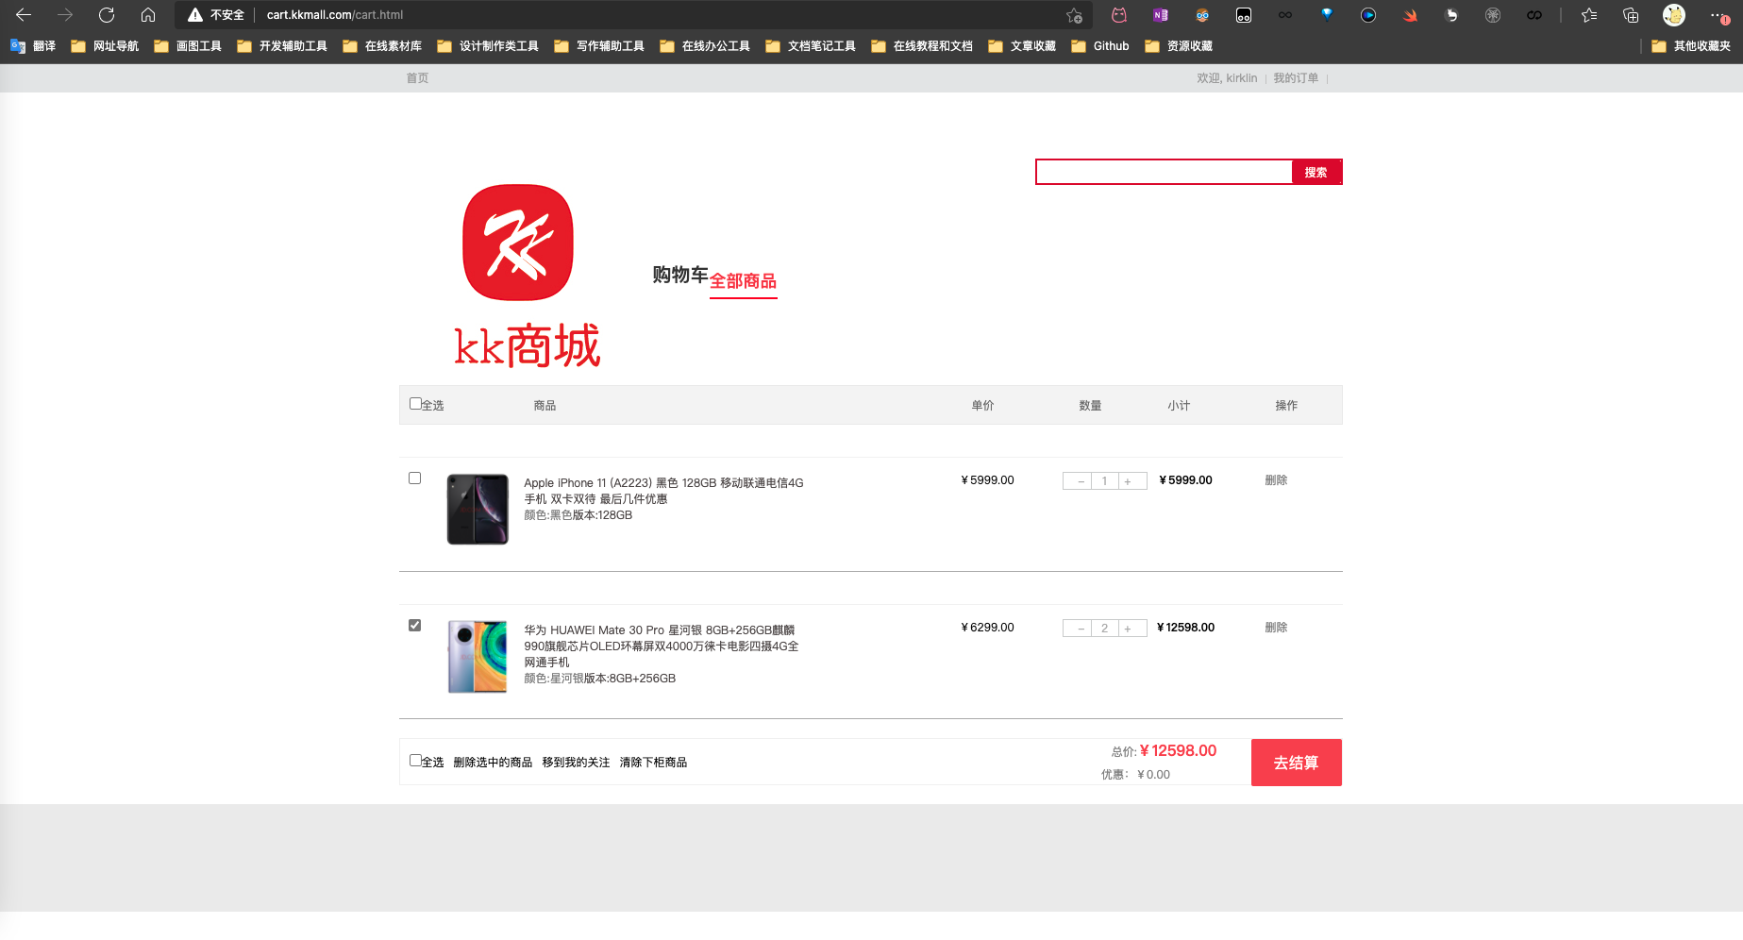Open the browser collections icon
The width and height of the screenshot is (1743, 940).
coord(1631,15)
